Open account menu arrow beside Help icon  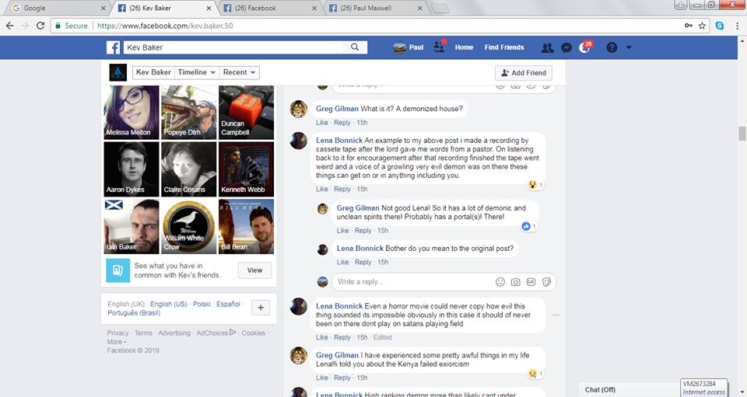click(629, 47)
